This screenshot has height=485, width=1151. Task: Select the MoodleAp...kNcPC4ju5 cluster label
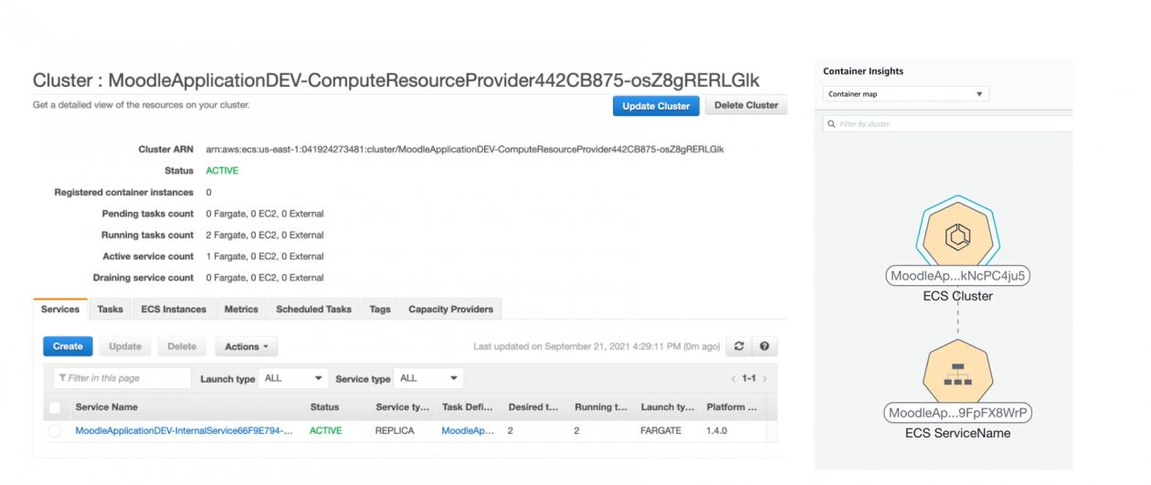click(958, 276)
